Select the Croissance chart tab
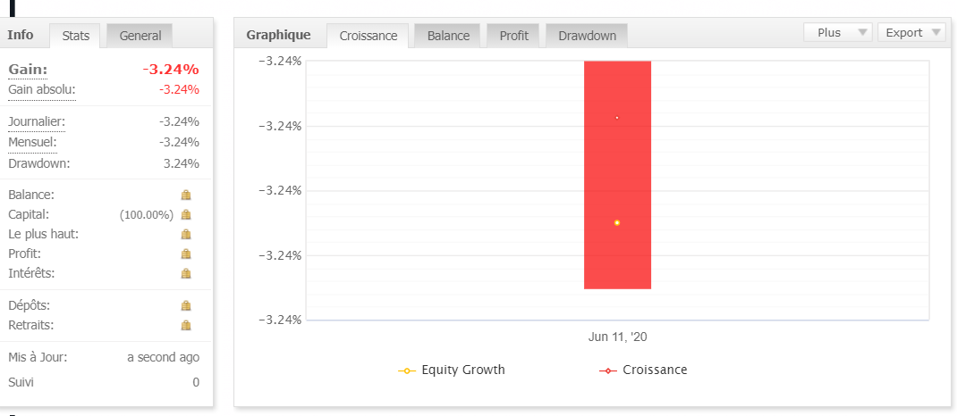957x416 pixels. pyautogui.click(x=368, y=36)
